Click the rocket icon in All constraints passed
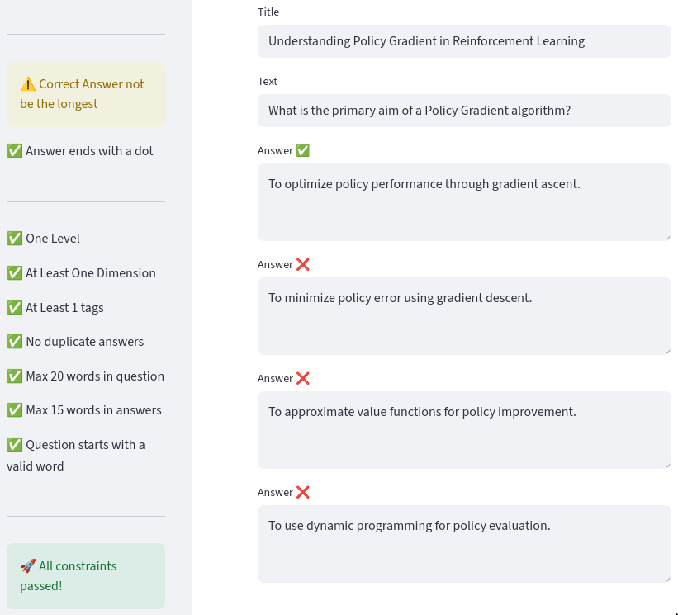The width and height of the screenshot is (678, 615). pyautogui.click(x=28, y=566)
